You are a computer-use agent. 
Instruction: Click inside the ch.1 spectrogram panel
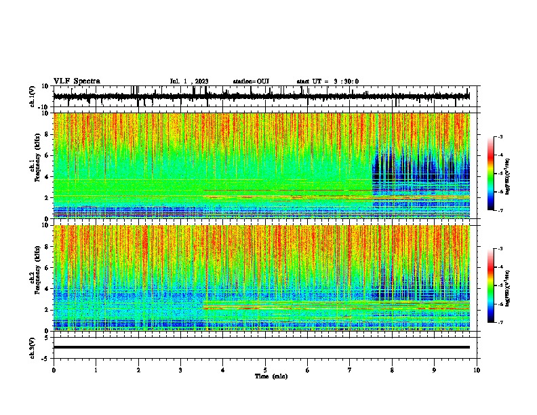pyautogui.click(x=262, y=165)
